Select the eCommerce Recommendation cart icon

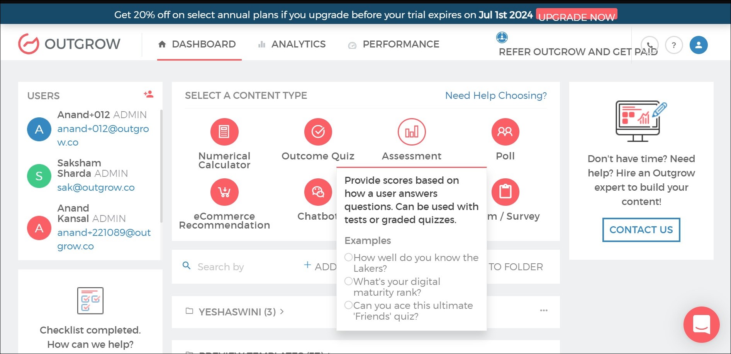pyautogui.click(x=224, y=192)
